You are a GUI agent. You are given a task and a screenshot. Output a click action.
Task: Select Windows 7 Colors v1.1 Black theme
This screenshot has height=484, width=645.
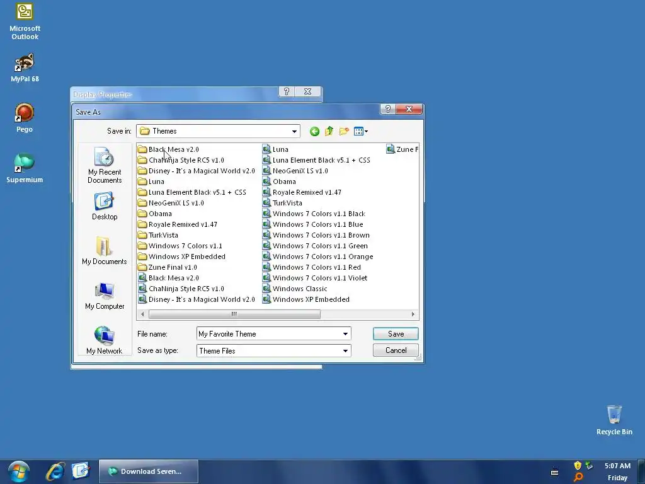click(x=314, y=214)
